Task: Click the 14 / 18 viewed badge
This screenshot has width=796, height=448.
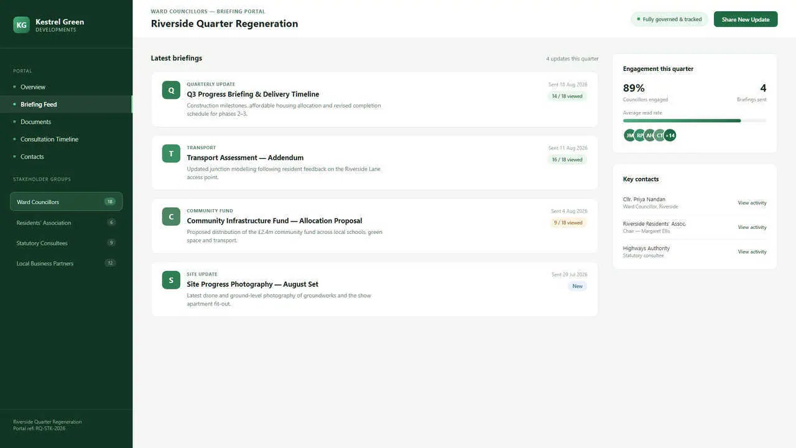Action: point(567,96)
